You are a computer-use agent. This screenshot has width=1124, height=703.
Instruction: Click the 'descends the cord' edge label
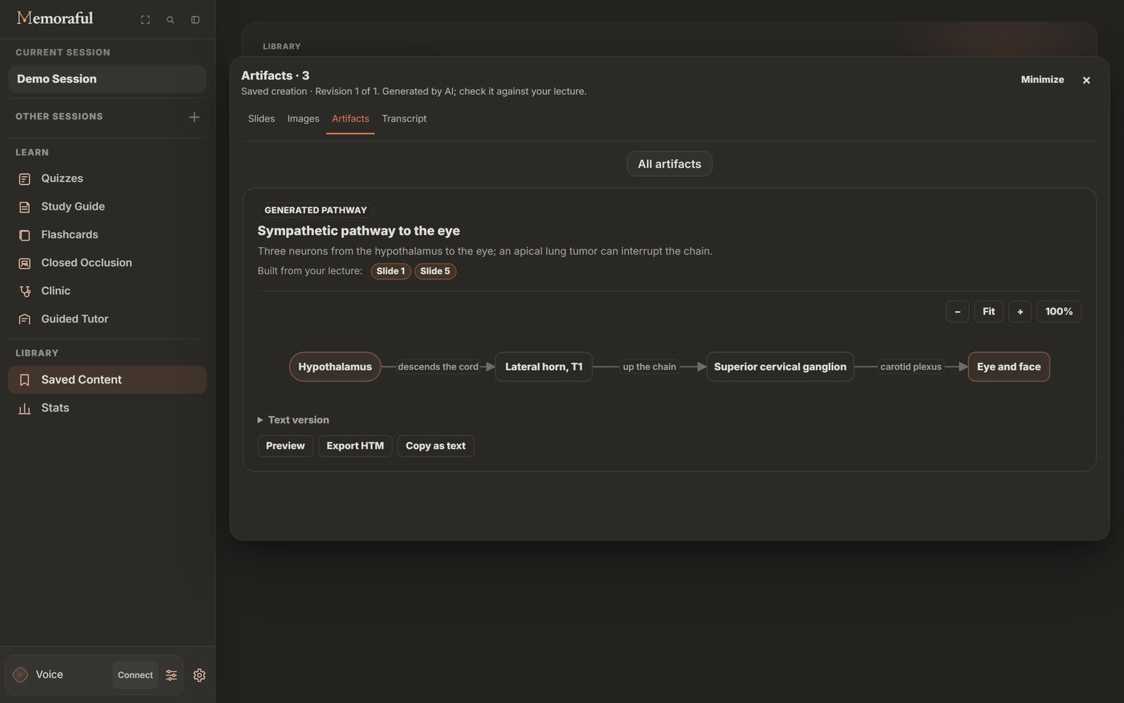tap(438, 367)
